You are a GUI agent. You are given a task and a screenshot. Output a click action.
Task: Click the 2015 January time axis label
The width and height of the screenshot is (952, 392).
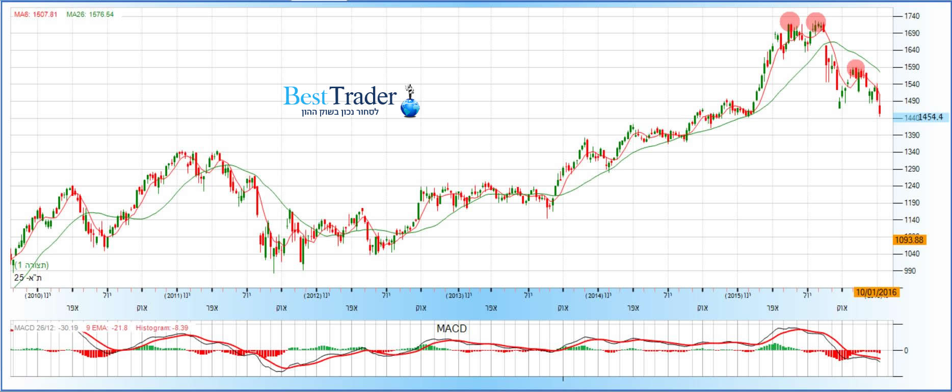[x=738, y=295]
